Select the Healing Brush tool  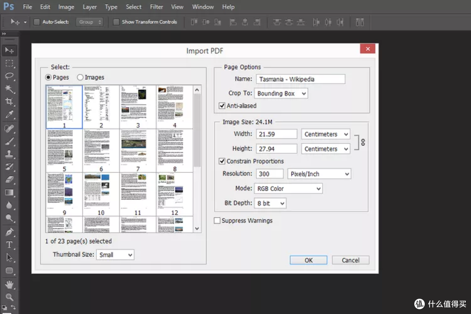pyautogui.click(x=9, y=129)
